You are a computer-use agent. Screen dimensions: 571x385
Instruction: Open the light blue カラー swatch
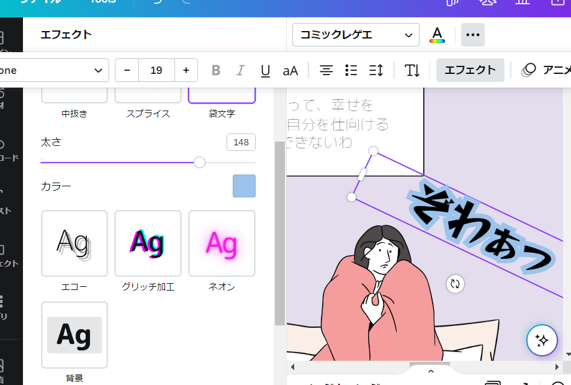244,186
